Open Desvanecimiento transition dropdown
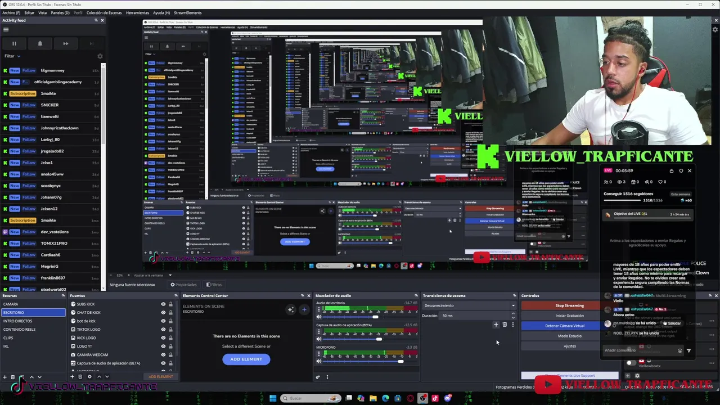The image size is (720, 405). click(469, 305)
